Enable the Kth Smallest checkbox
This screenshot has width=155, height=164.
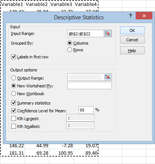[13, 126]
